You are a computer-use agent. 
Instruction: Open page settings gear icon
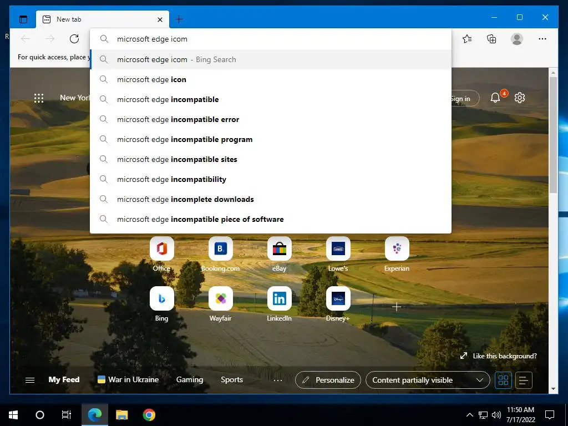[x=520, y=98]
